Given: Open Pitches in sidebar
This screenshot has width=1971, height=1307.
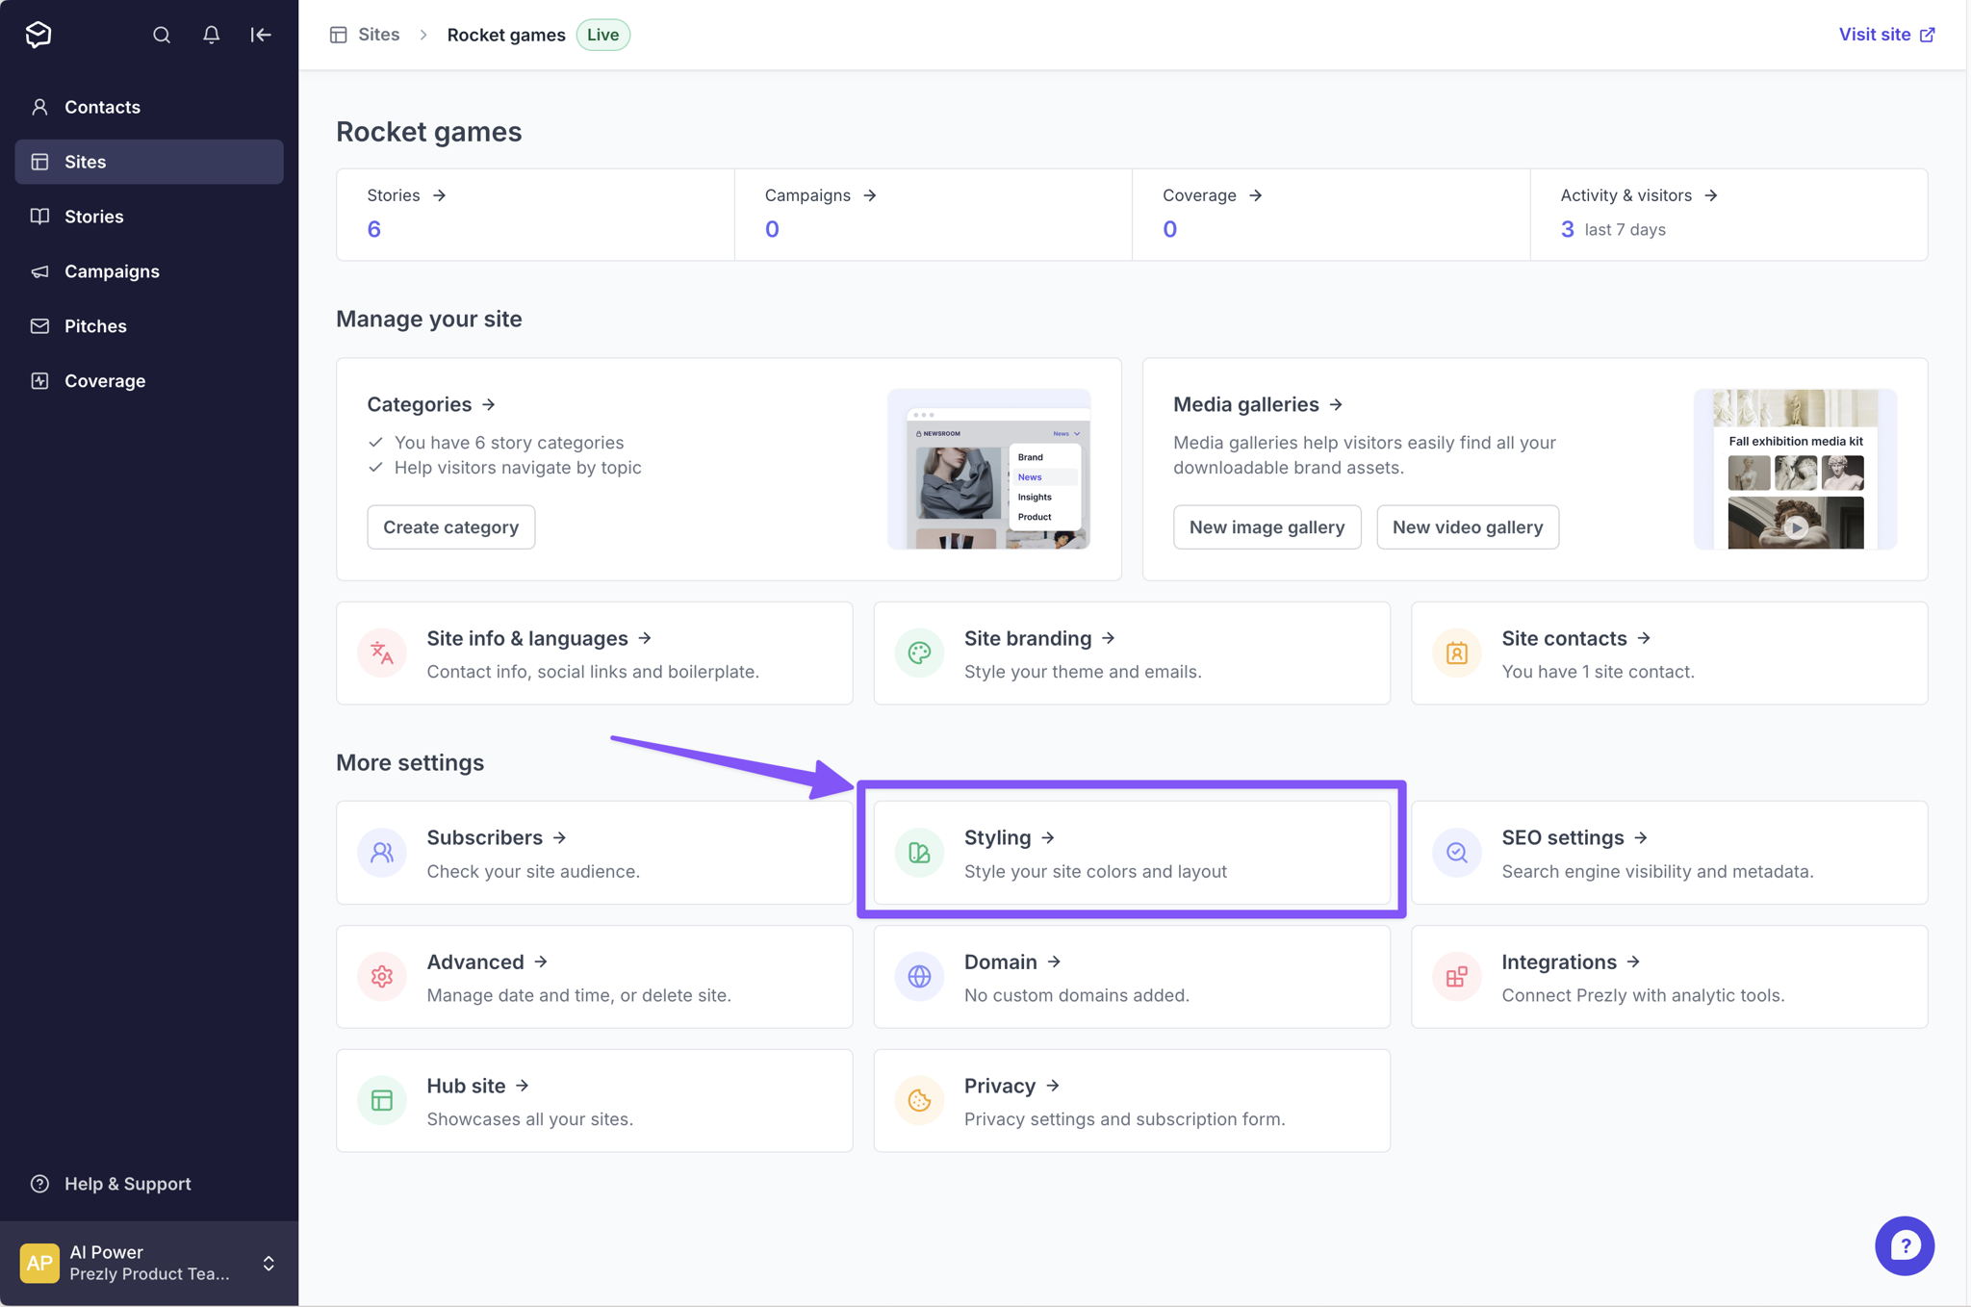Looking at the screenshot, I should pyautogui.click(x=149, y=326).
